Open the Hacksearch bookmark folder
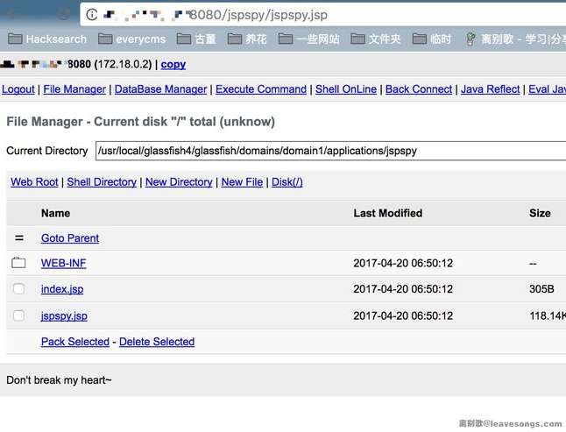 pyautogui.click(x=48, y=39)
